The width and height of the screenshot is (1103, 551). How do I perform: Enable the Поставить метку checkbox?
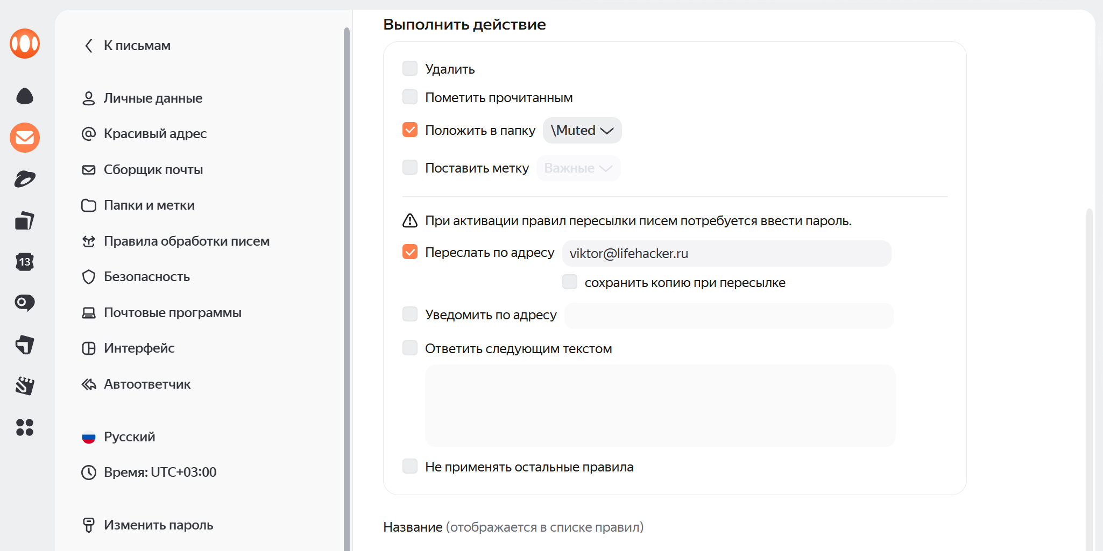[x=410, y=167]
